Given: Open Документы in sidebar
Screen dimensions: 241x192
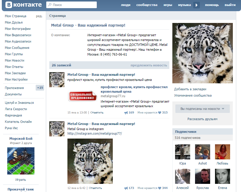Looking at the screenshot, I should point(13,94).
